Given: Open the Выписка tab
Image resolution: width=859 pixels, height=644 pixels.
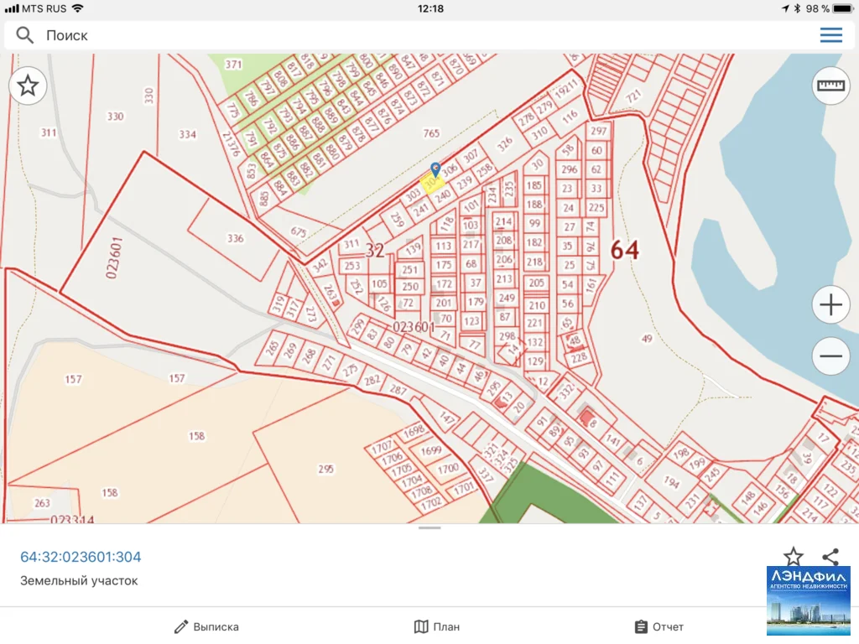Looking at the screenshot, I should 206,626.
